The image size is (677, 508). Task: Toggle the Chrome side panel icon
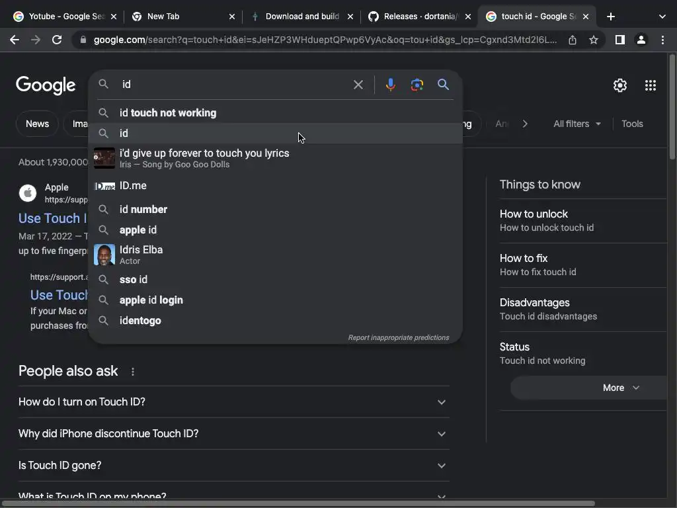point(620,40)
